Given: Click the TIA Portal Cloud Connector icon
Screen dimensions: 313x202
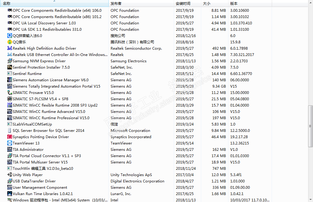Looking at the screenshot, I should 10,156.
